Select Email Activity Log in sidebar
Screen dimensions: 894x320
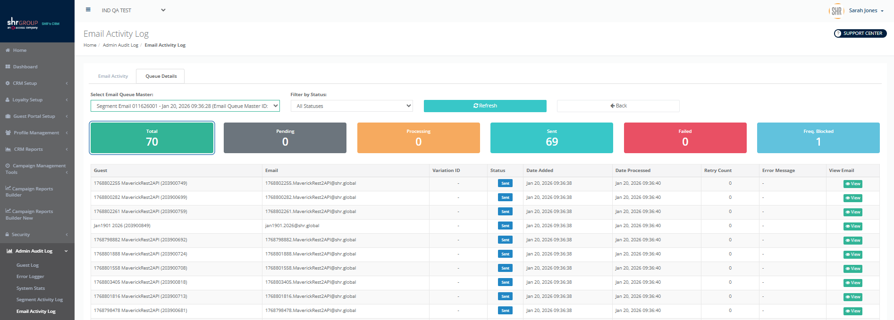pos(36,312)
